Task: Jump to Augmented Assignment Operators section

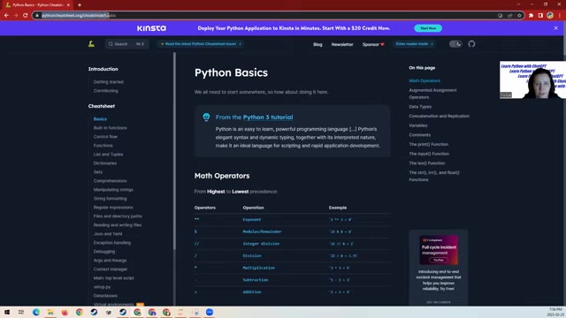Action: [432, 94]
